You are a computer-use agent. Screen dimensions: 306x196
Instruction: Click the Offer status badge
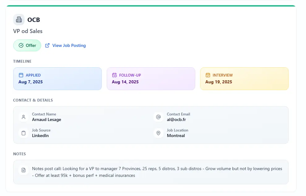pos(27,45)
